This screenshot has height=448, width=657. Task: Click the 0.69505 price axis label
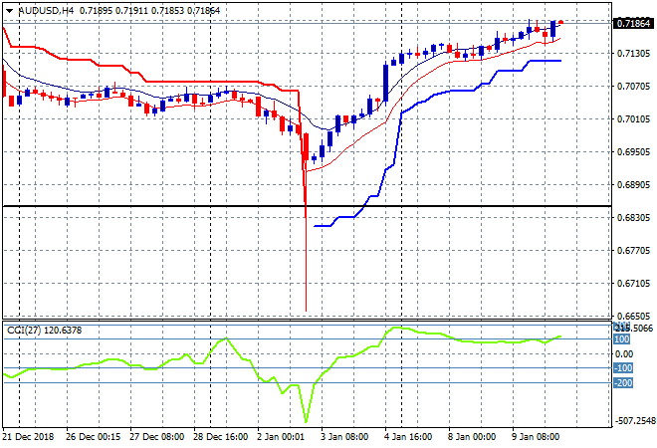click(x=633, y=151)
